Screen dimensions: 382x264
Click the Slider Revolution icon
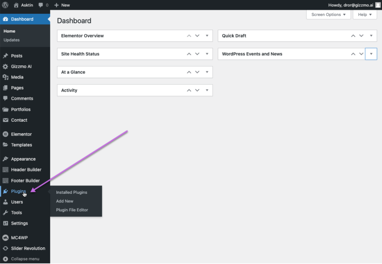(5, 248)
